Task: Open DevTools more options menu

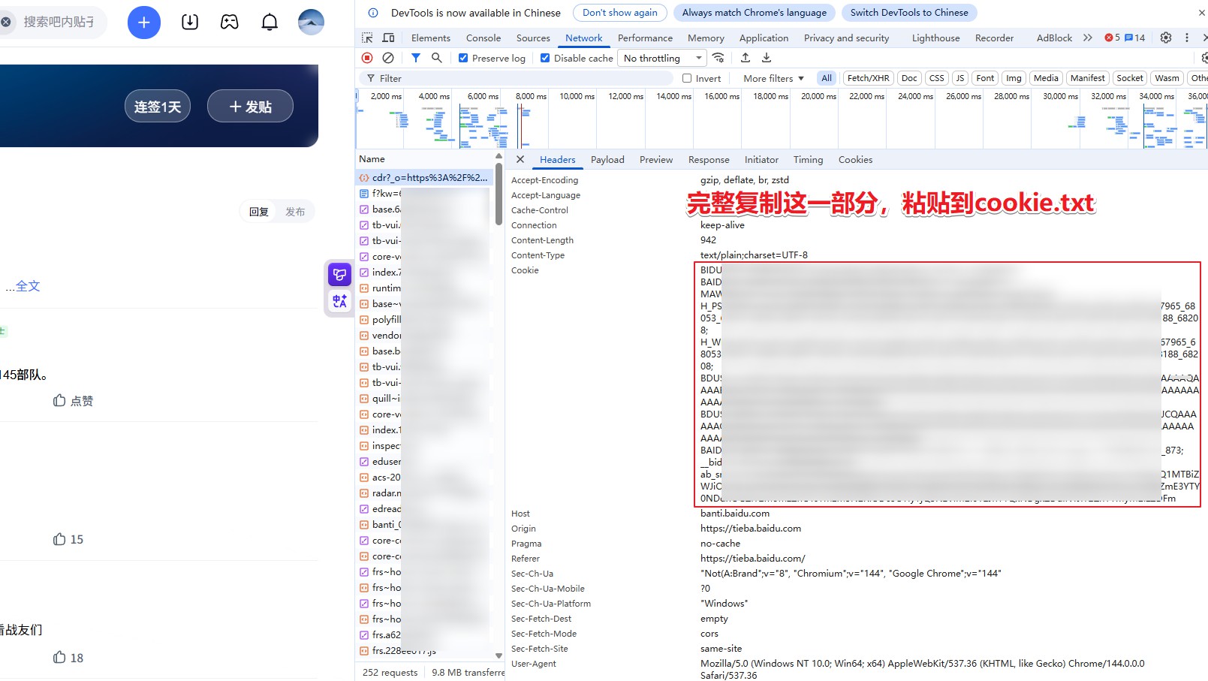Action: click(1187, 38)
